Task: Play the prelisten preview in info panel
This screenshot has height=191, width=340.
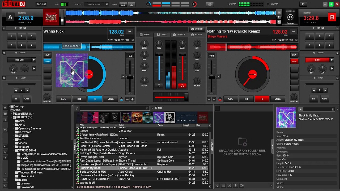Action: tap(301, 109)
